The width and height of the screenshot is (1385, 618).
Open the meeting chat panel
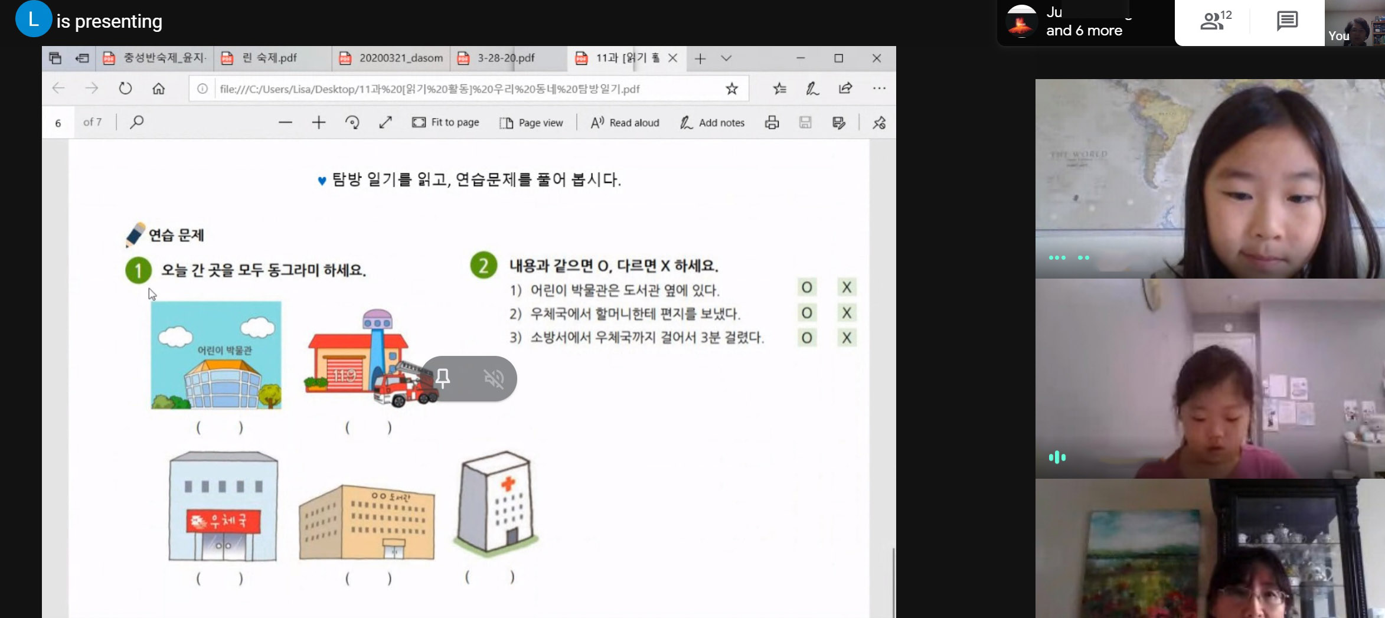1286,21
